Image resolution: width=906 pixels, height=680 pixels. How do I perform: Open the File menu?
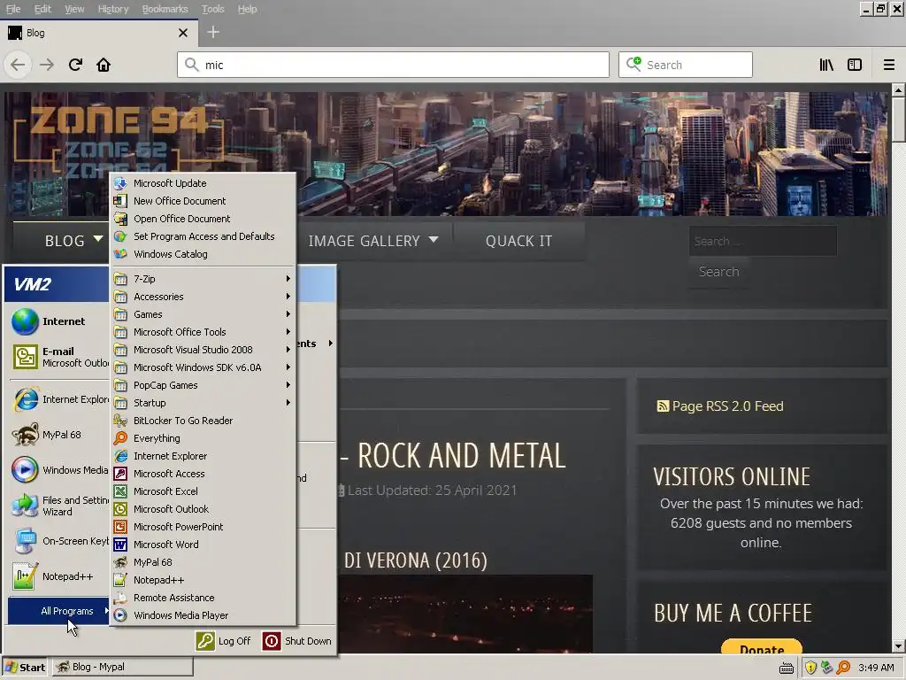[x=13, y=9]
